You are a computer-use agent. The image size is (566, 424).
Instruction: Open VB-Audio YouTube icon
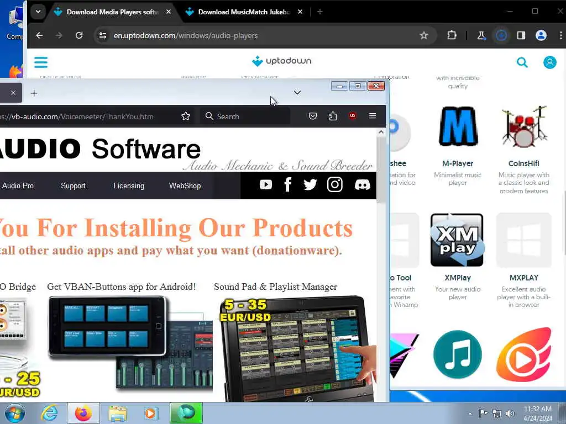(x=266, y=184)
